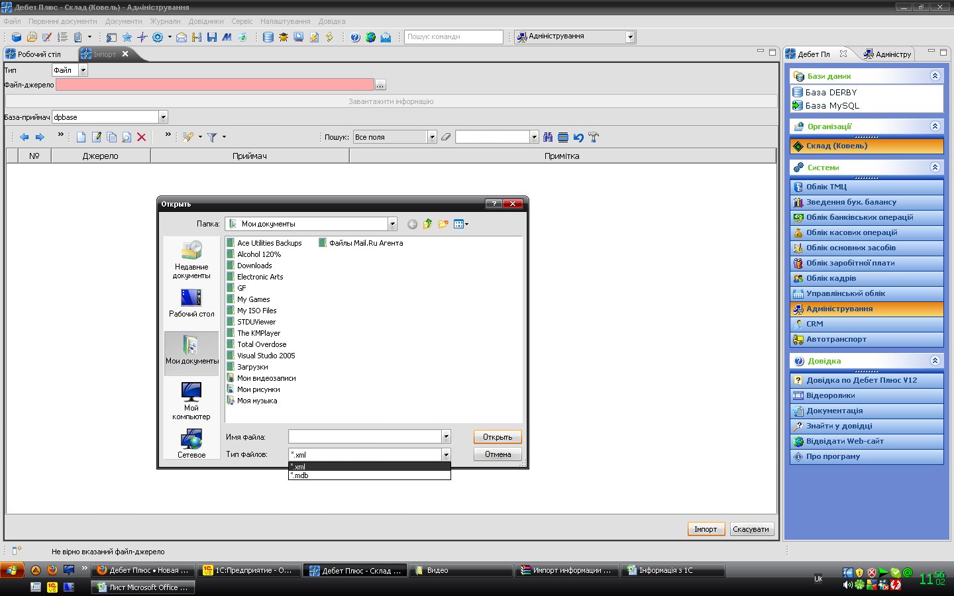Click the open envelope icon beside the gear
Image resolution: width=954 pixels, height=596 pixels.
(182, 37)
